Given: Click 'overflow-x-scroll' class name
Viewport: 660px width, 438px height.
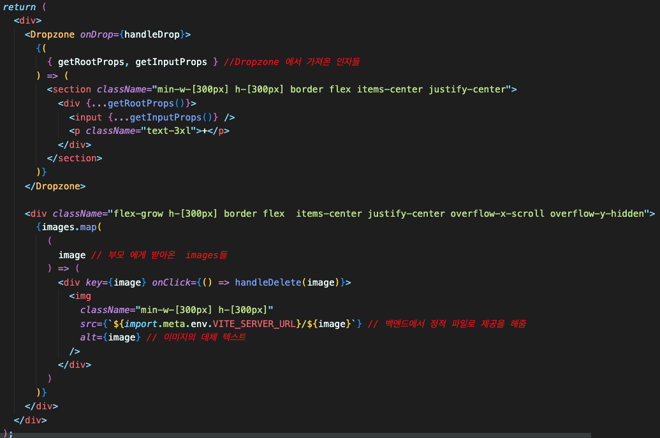Looking at the screenshot, I should 497,214.
